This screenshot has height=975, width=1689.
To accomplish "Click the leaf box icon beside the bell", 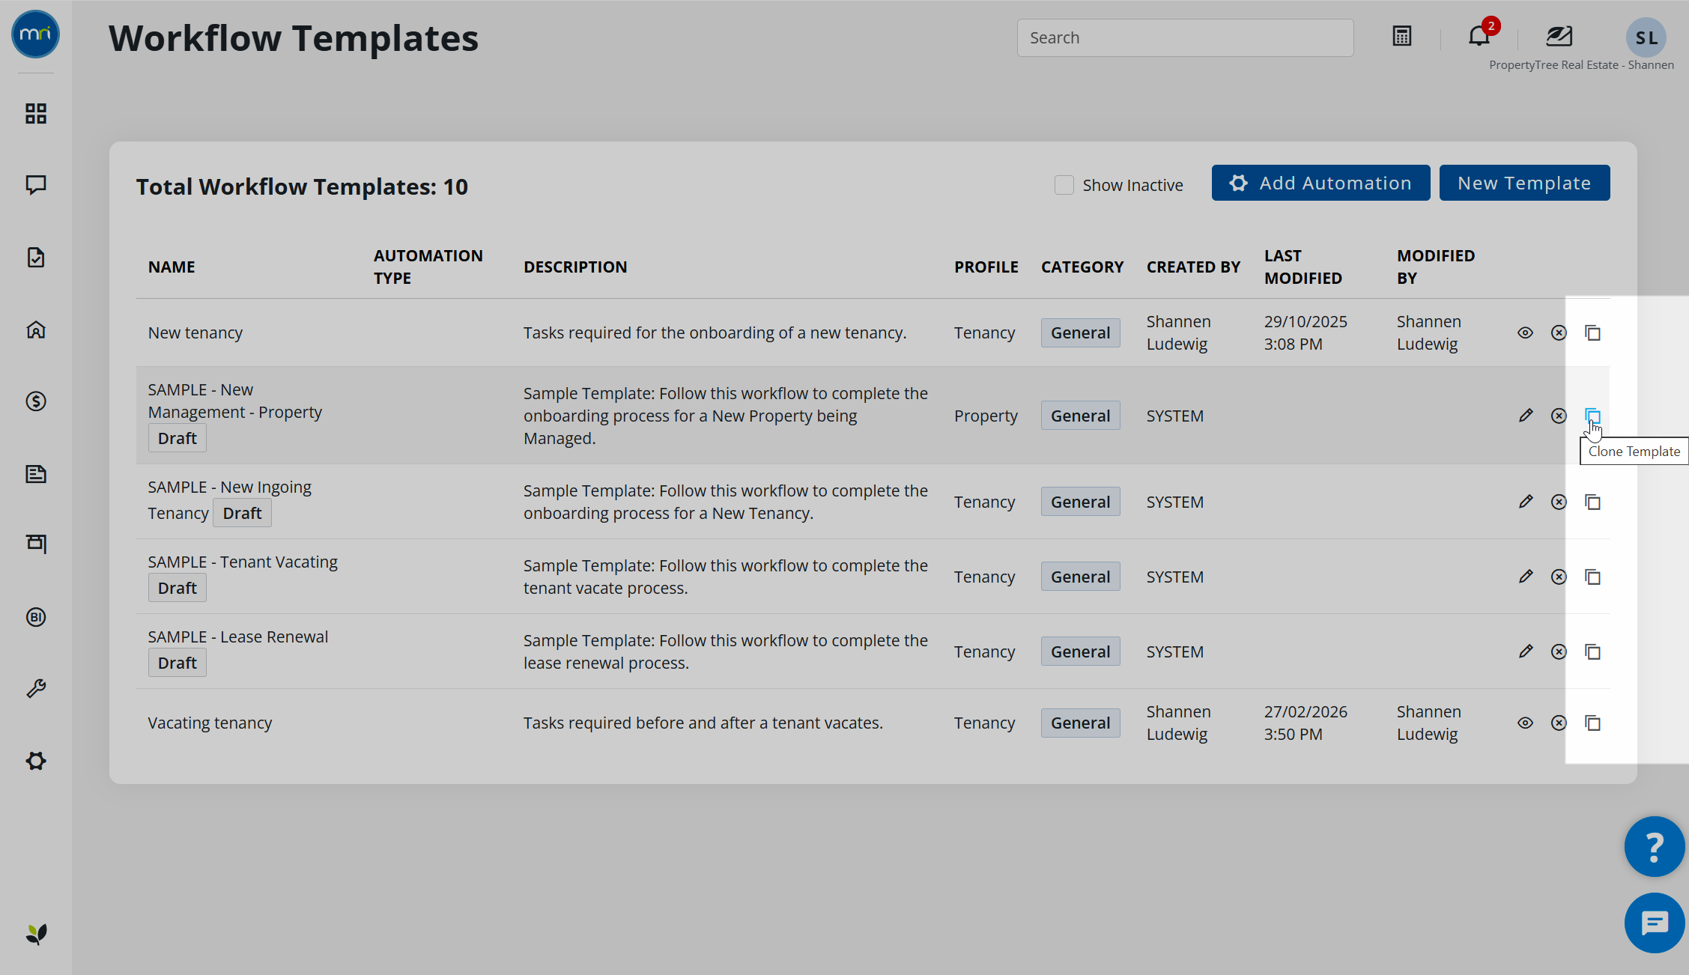I will (1559, 35).
